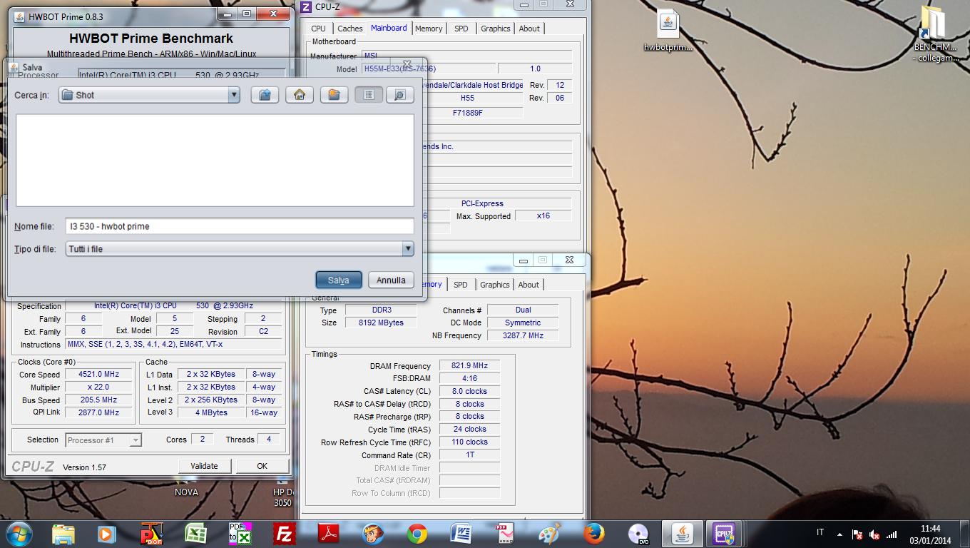Viewport: 970px width, 548px height.
Task: Open the 'Cerca in' Shot folder dropdown
Action: (x=149, y=95)
